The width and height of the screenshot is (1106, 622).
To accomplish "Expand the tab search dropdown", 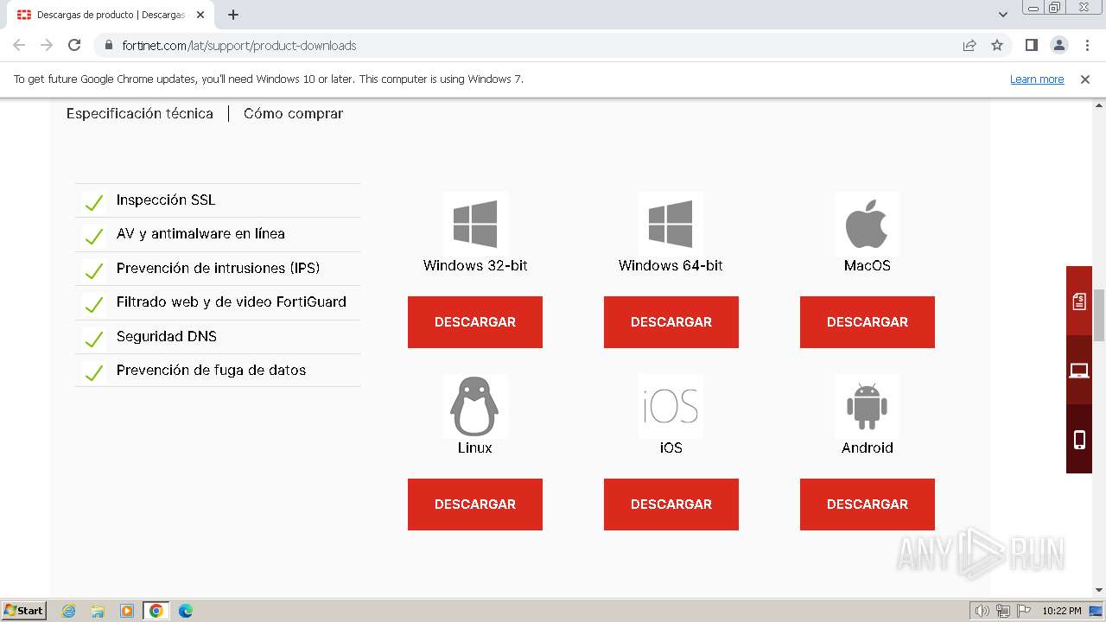I will tap(1003, 15).
